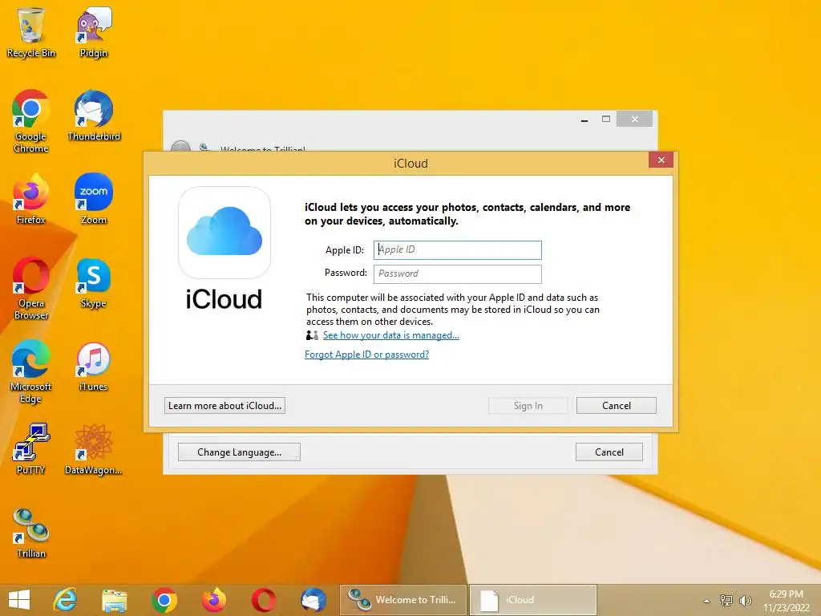Click Change Language in the Trillian window

[x=239, y=452]
